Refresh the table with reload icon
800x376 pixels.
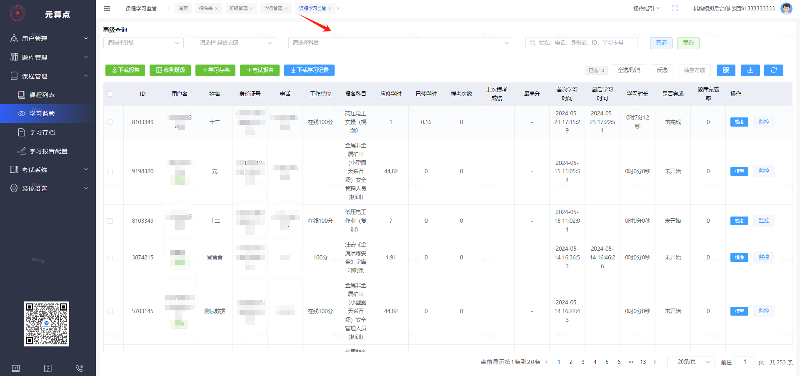[x=774, y=70]
